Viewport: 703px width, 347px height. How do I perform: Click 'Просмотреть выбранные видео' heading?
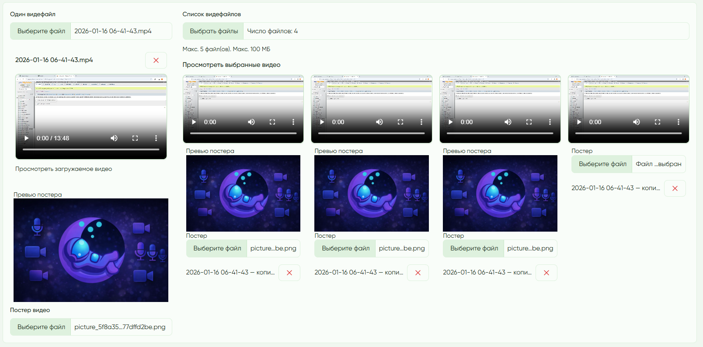click(232, 65)
